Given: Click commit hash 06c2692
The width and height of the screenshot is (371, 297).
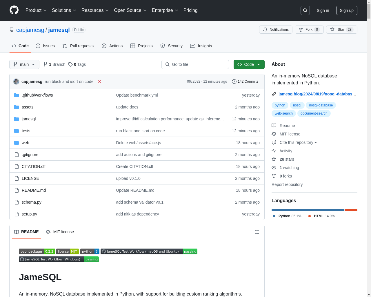Looking at the screenshot, I should 194,82.
